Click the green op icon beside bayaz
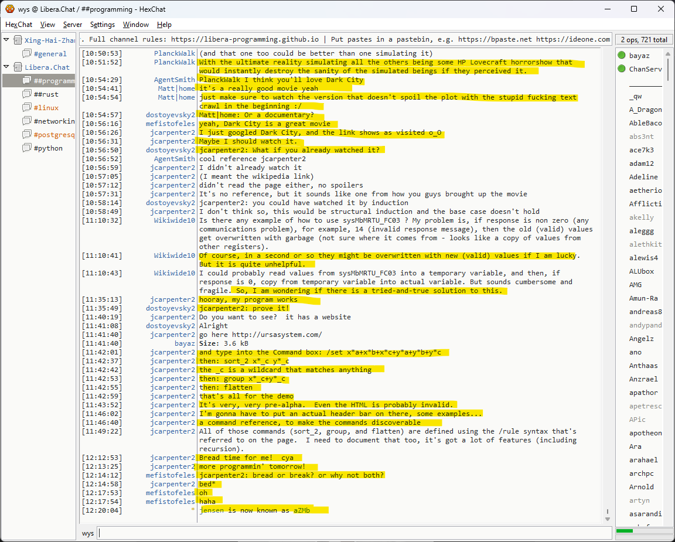 click(622, 55)
